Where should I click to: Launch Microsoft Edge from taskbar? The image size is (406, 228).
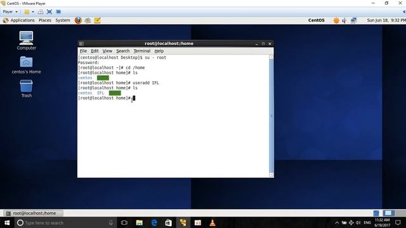(154, 222)
